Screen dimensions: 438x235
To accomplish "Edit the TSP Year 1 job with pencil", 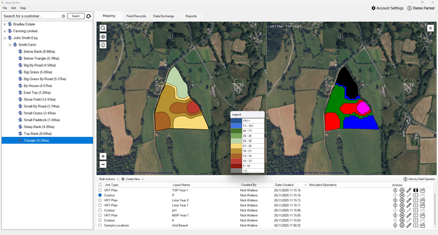I will pyautogui.click(x=409, y=191).
